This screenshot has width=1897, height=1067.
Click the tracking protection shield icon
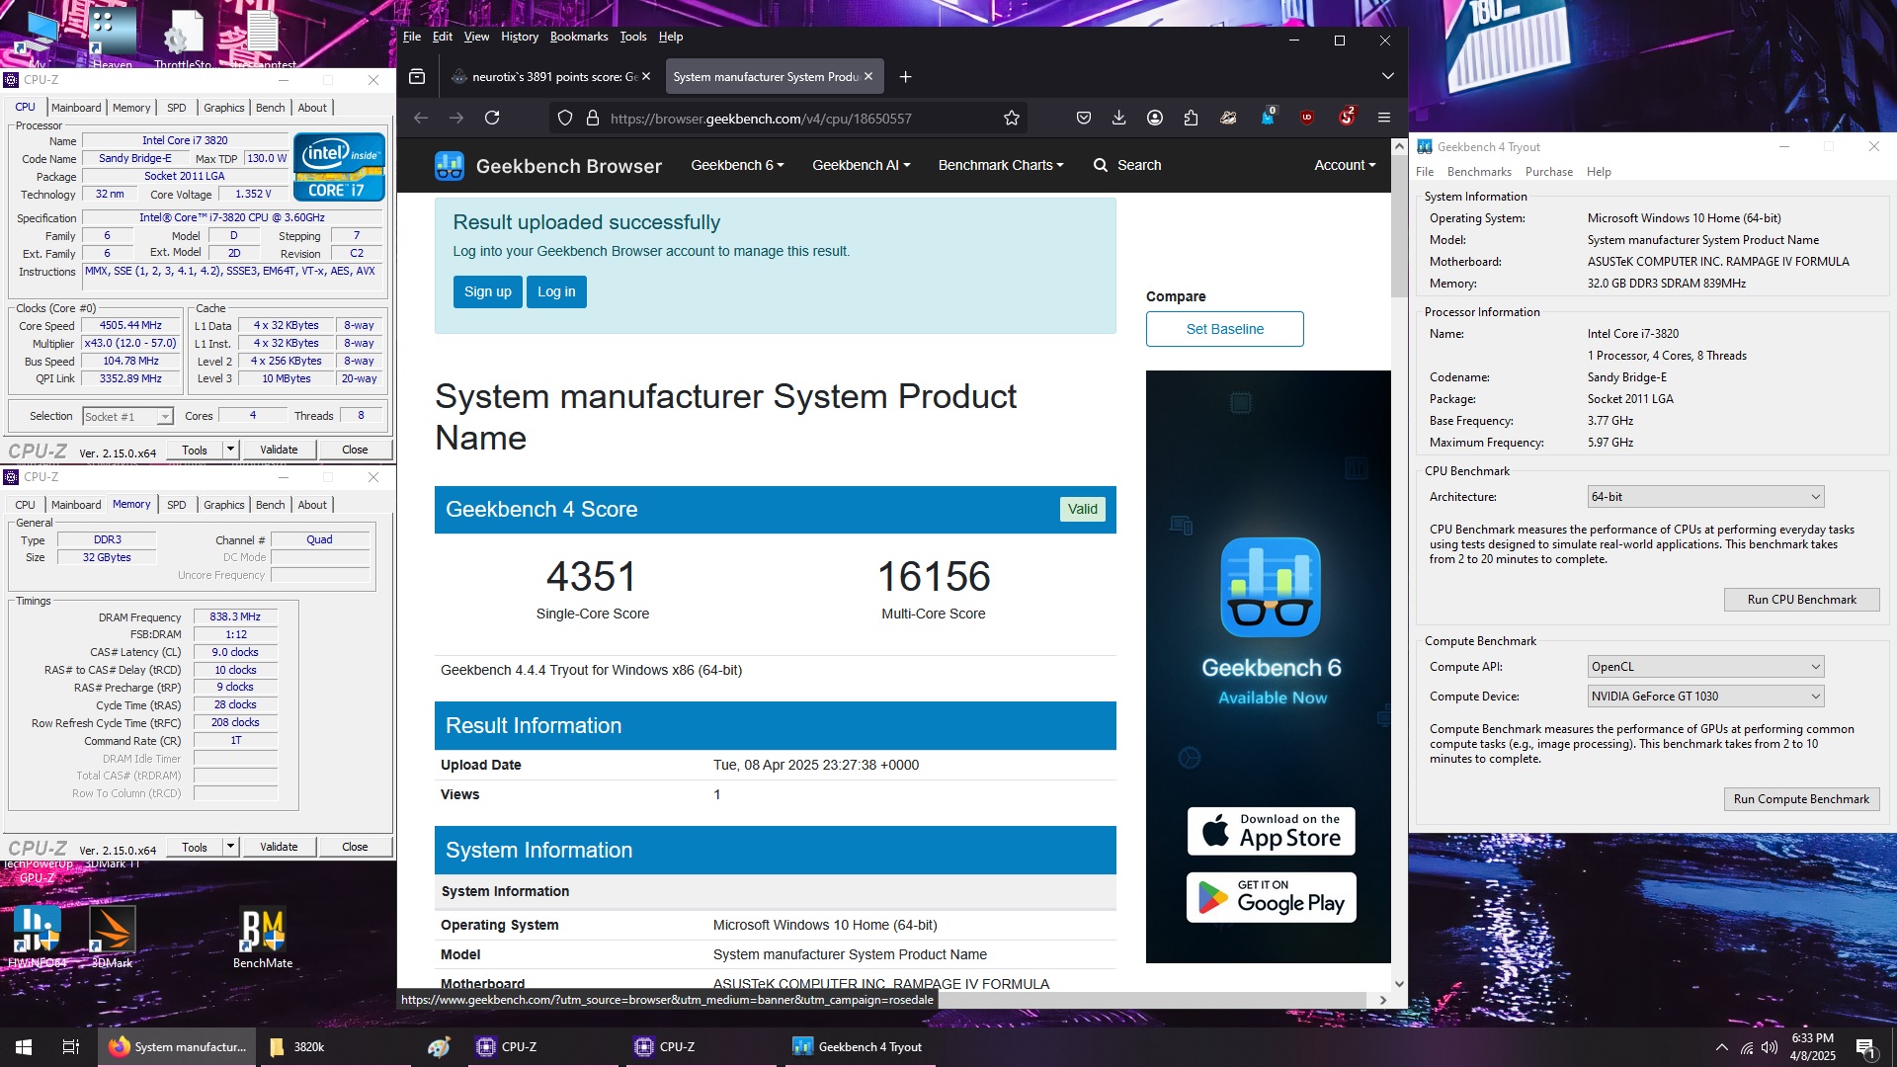(565, 118)
